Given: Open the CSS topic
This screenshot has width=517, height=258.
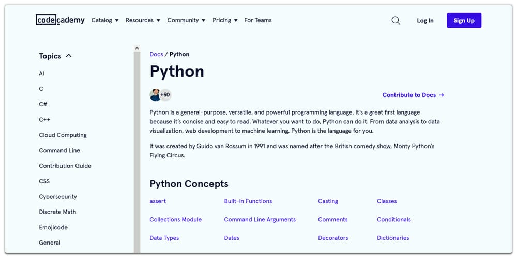Looking at the screenshot, I should [44, 181].
